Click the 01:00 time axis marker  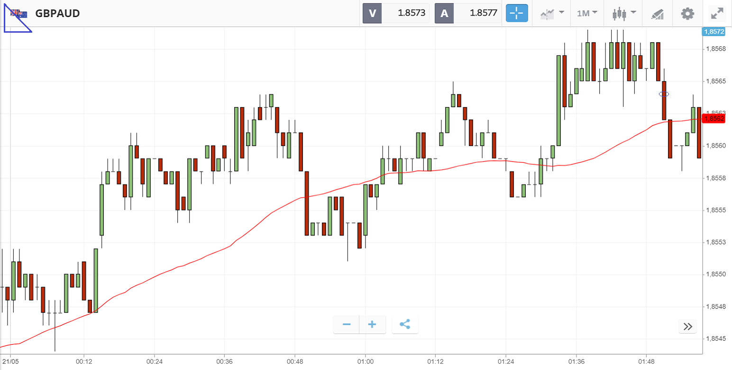[365, 361]
